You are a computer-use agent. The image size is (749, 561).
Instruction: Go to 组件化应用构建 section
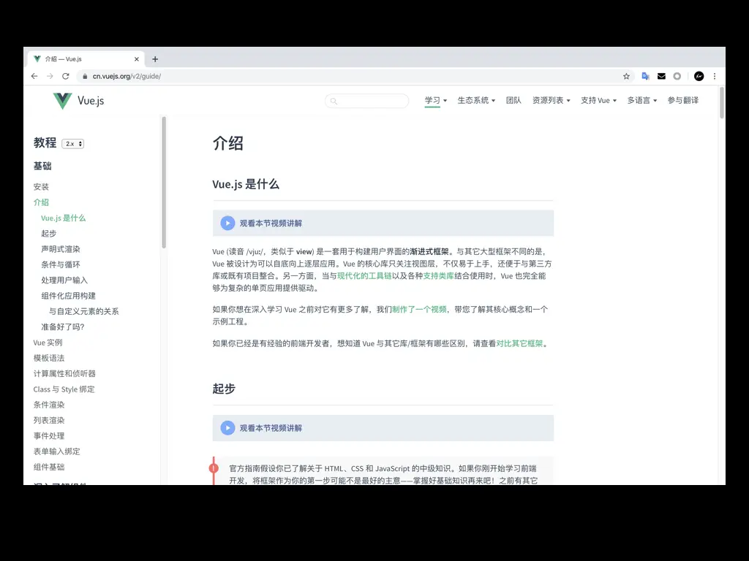(x=68, y=296)
